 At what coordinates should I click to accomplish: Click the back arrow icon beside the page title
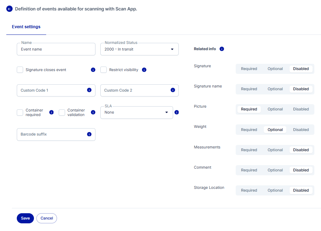pos(9,9)
